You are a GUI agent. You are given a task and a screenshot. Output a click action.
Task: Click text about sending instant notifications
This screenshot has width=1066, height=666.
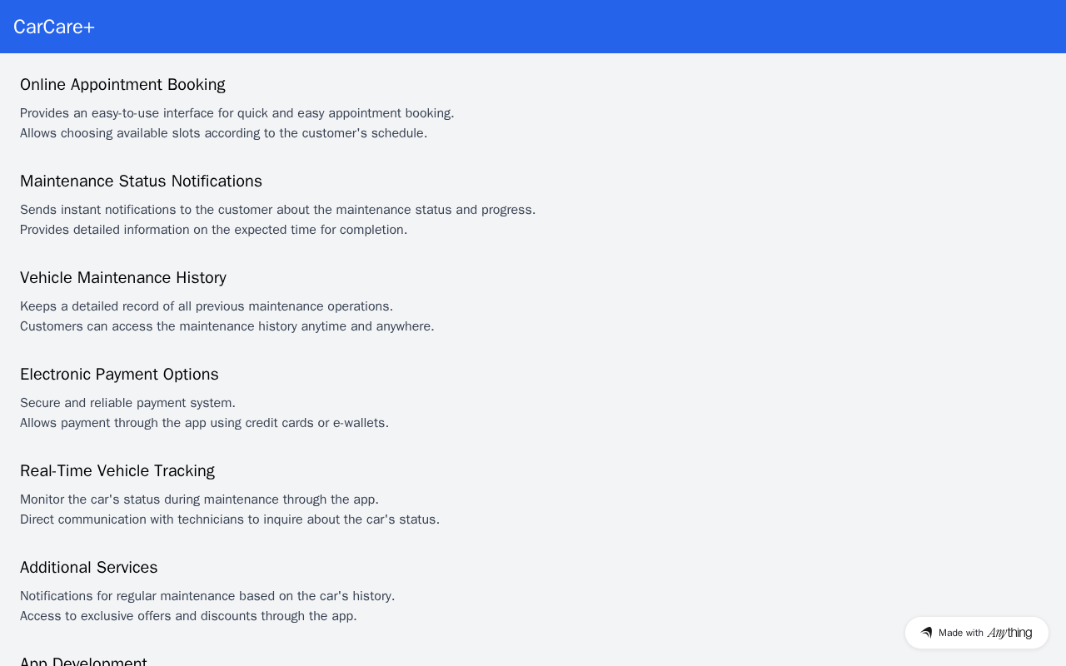(x=277, y=210)
